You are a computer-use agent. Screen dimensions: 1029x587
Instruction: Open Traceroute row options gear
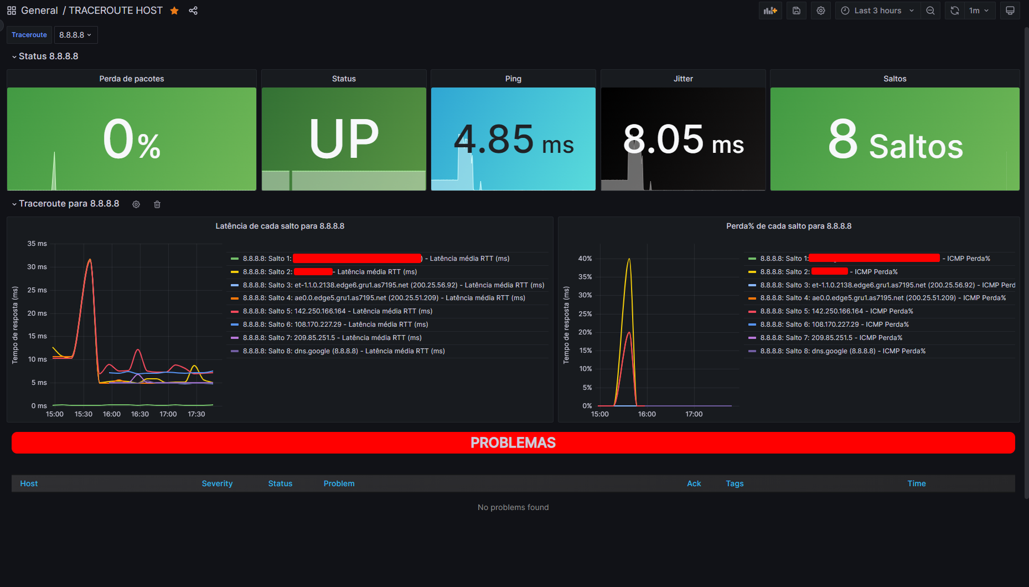point(136,204)
